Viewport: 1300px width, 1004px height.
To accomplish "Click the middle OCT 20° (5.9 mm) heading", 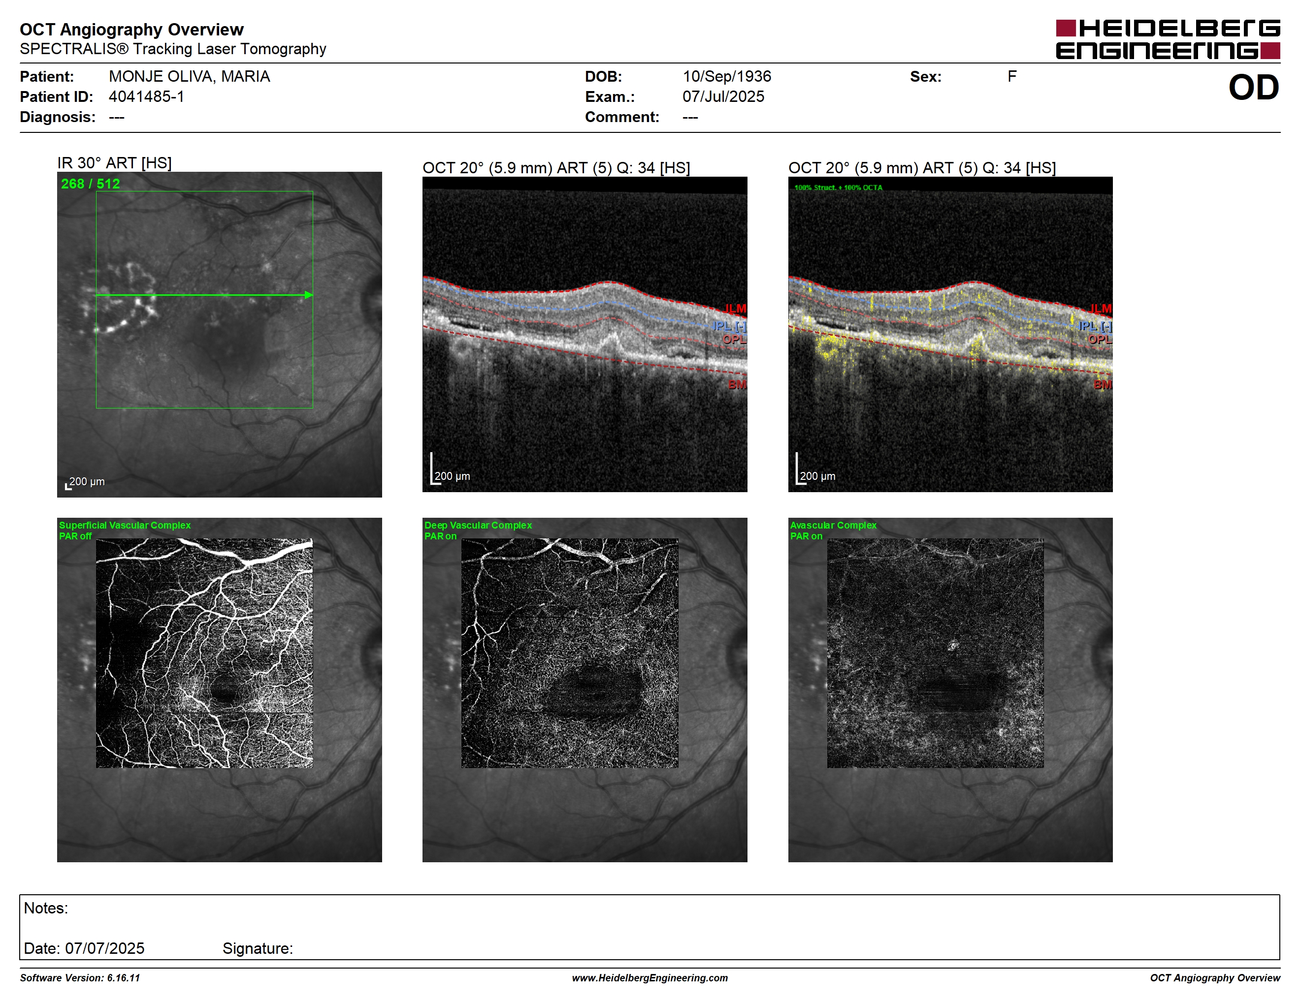I will point(556,168).
